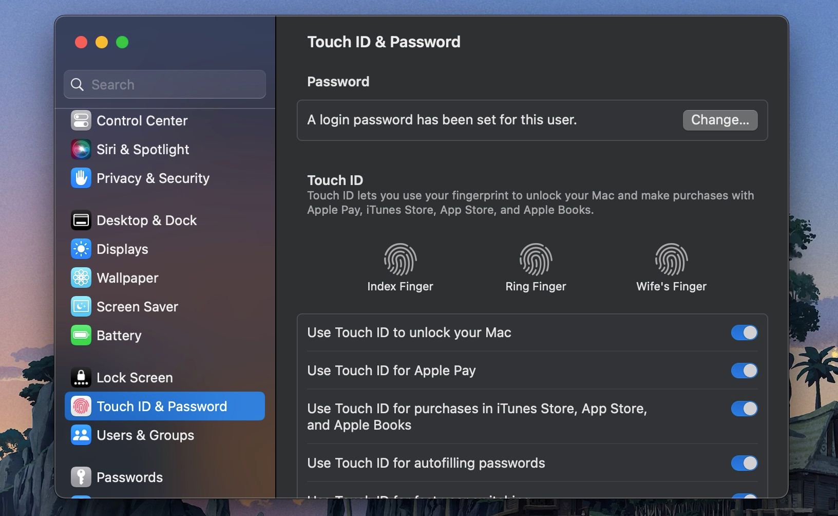Select the Wife's Finger fingerprint icon

point(671,259)
